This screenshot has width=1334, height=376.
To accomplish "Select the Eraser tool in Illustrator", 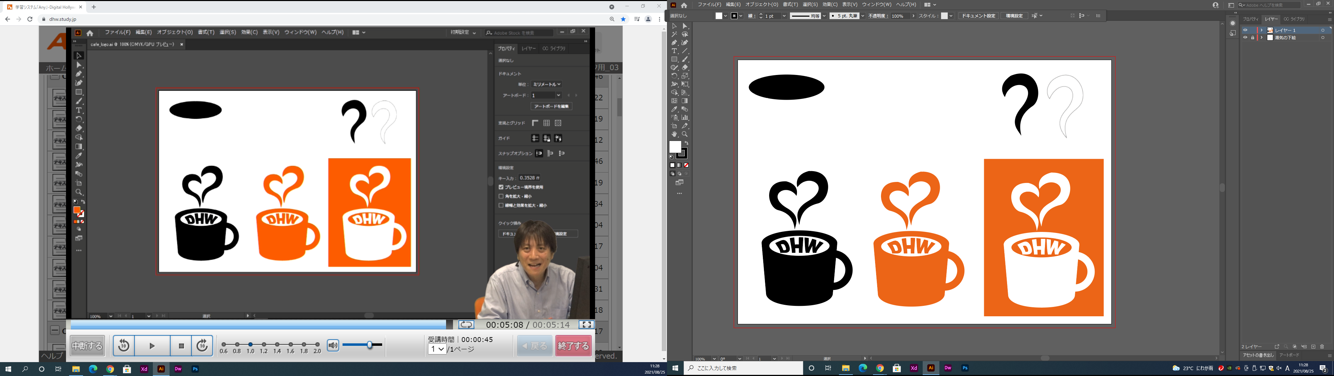I will point(685,67).
